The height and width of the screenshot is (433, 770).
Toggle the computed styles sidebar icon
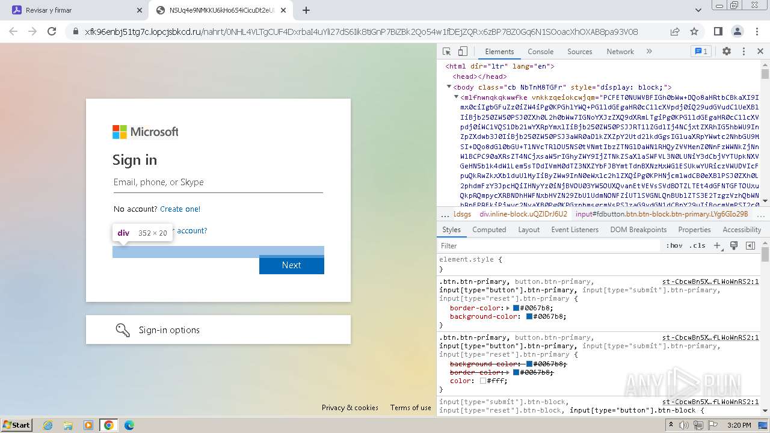click(750, 246)
